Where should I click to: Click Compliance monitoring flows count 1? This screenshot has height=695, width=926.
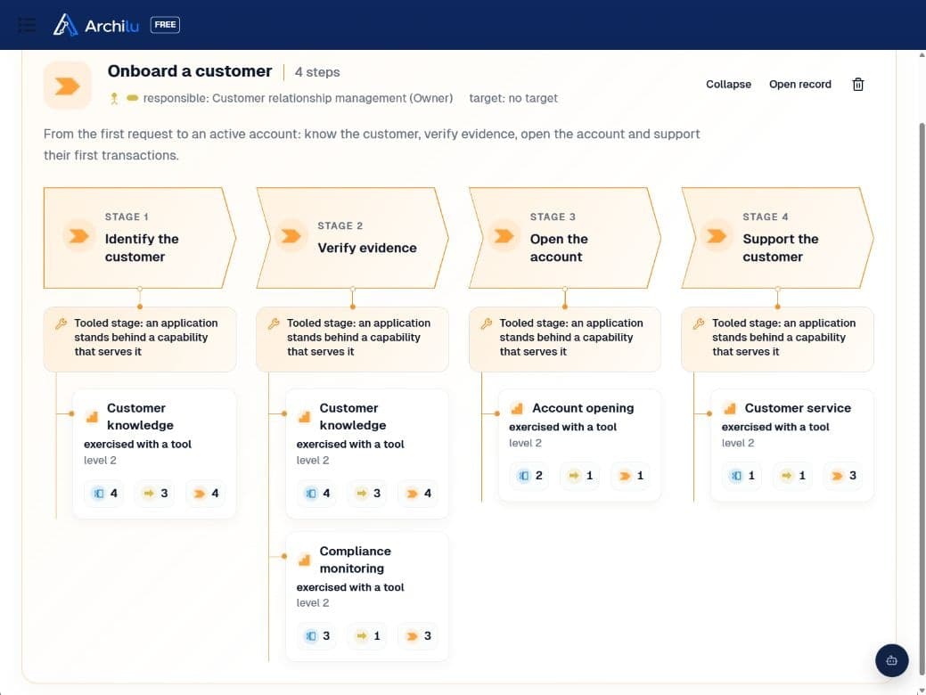point(368,636)
